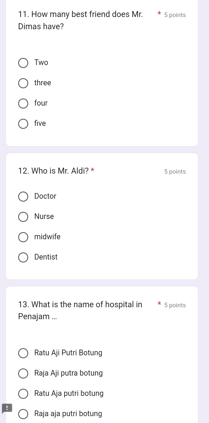Choose 'Doctor' for Mr. Aldi
The height and width of the screenshot is (423, 209).
click(23, 197)
